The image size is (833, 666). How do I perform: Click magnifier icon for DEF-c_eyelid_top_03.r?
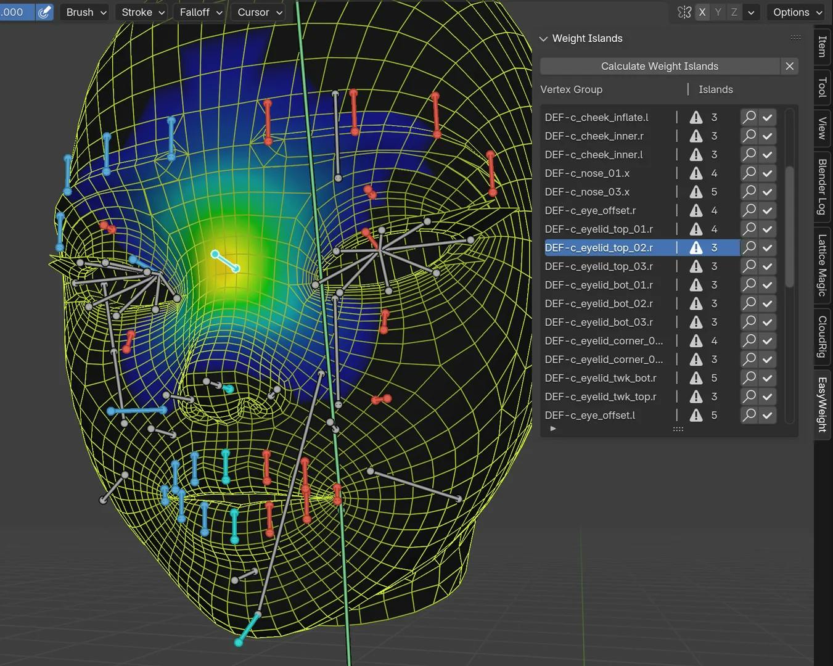(749, 266)
